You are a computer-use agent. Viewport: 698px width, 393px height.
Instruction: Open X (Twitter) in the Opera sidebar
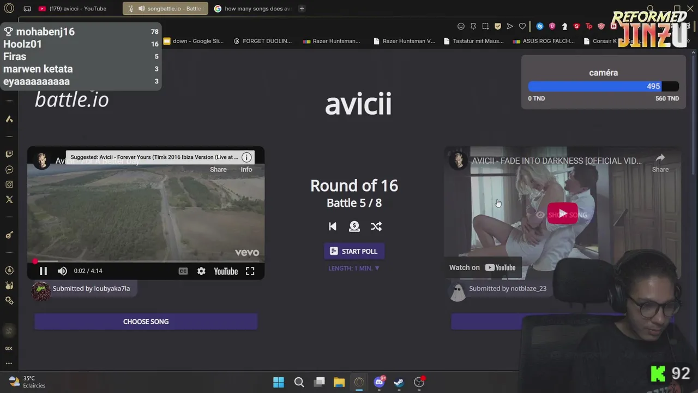point(9,200)
